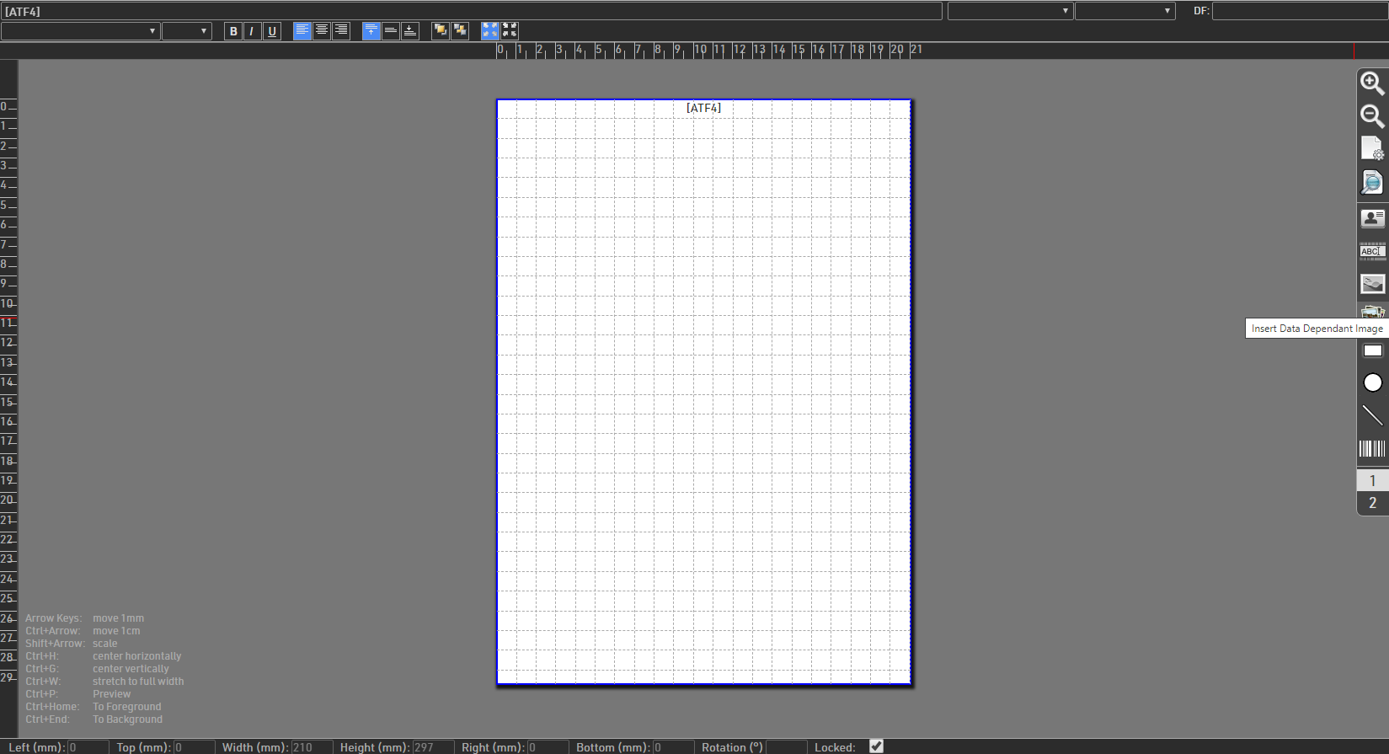The width and height of the screenshot is (1389, 754).
Task: Click the 'To Background' hint text
Action: 127,719
